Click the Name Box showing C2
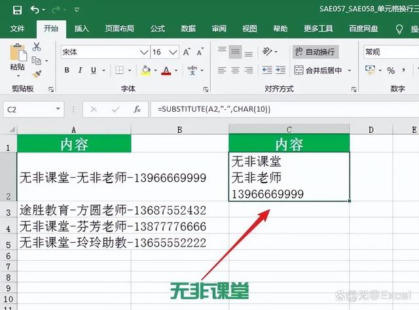Image resolution: width=419 pixels, height=310 pixels. tap(33, 109)
